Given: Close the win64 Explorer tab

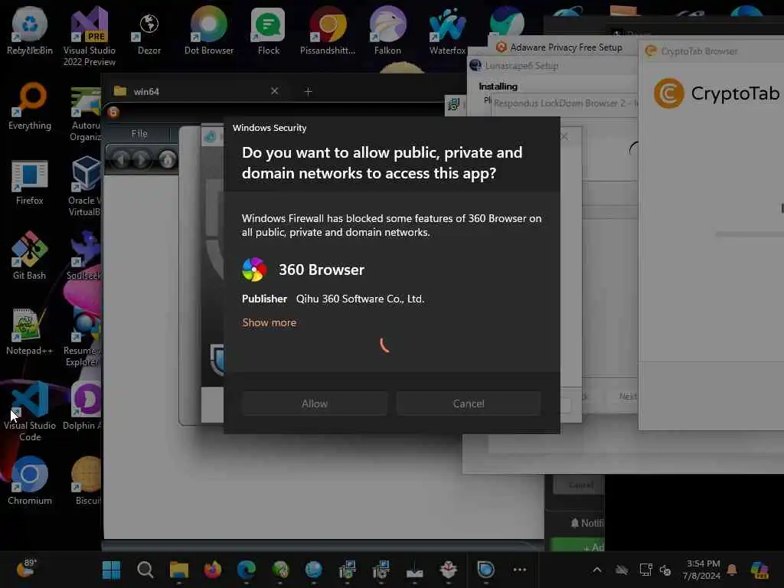Looking at the screenshot, I should point(275,91).
